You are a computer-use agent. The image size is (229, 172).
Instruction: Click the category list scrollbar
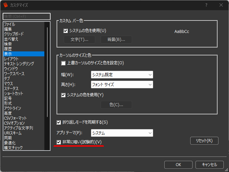(x=47, y=72)
